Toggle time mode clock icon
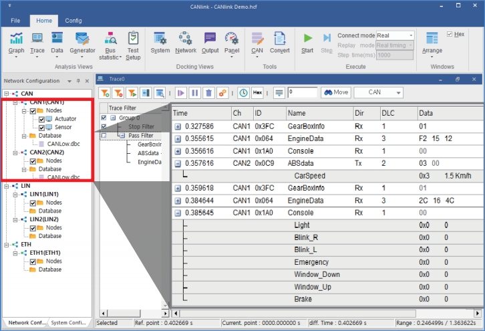This screenshot has width=485, height=331. 243,92
